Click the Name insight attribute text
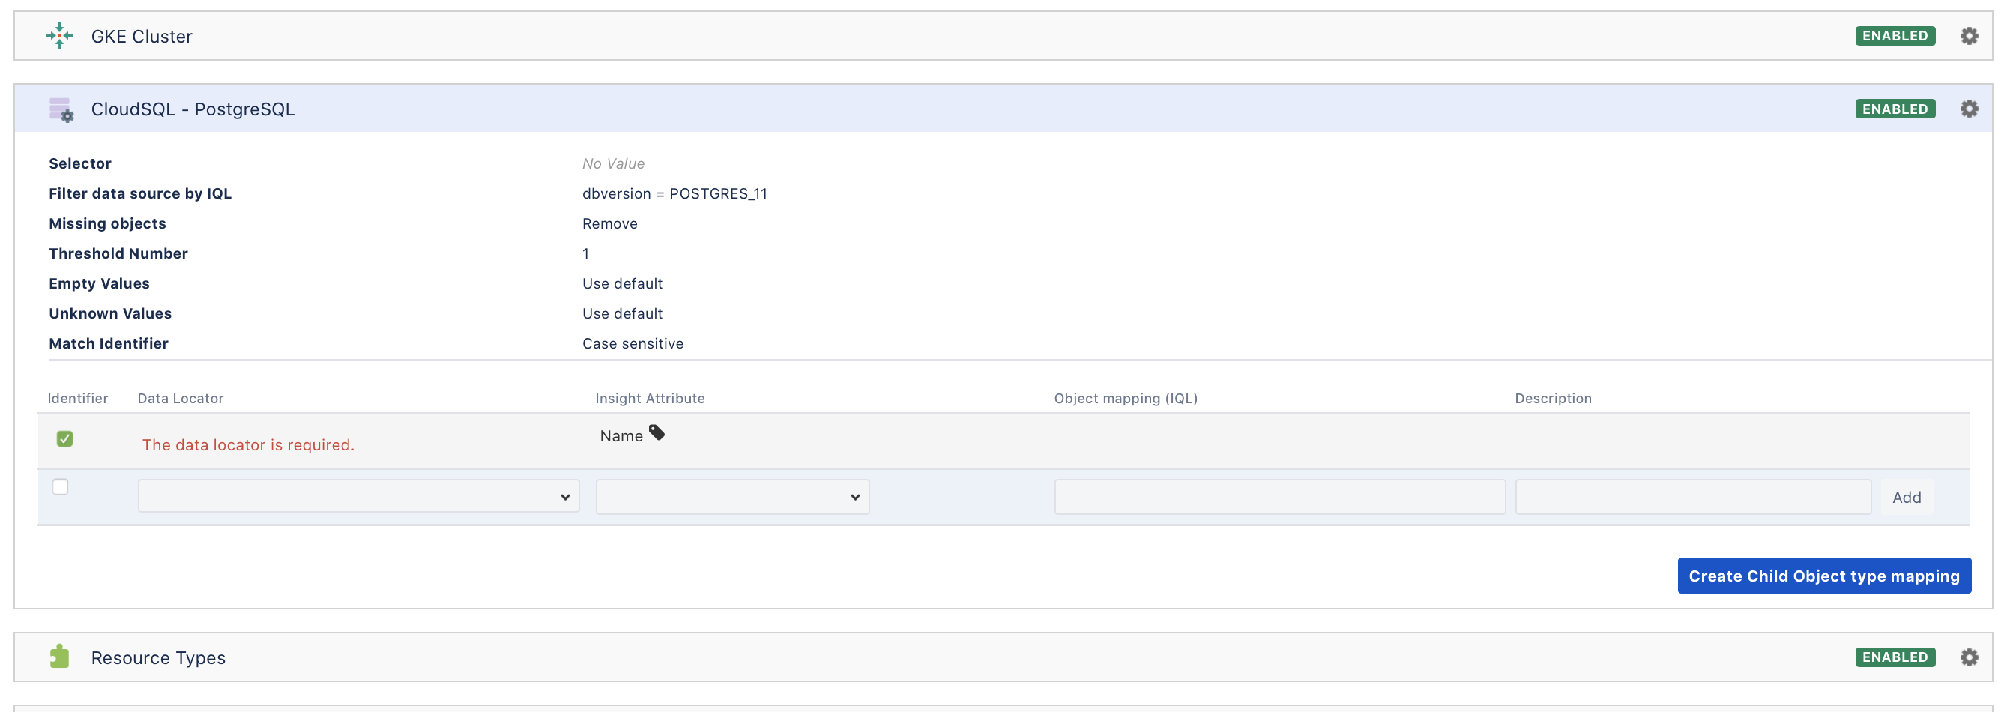The height and width of the screenshot is (712, 2007). click(621, 436)
